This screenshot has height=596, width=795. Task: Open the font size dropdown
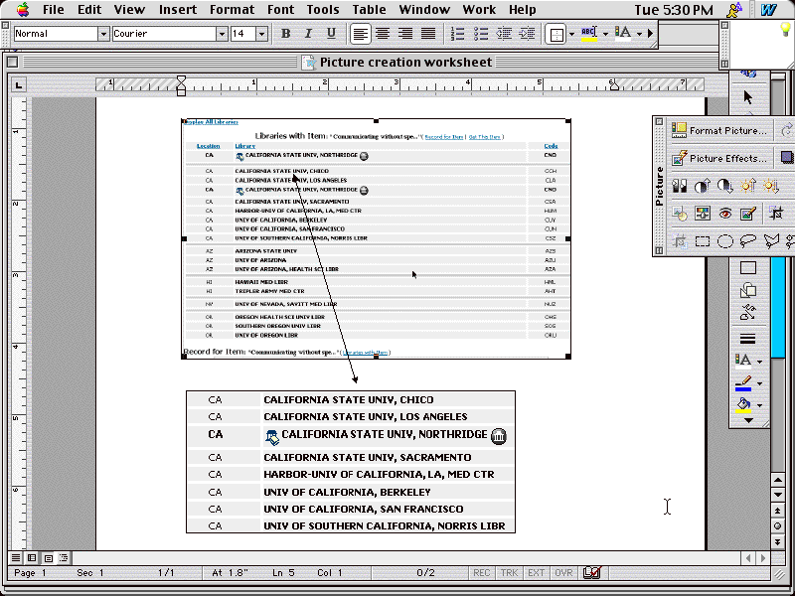coord(261,34)
